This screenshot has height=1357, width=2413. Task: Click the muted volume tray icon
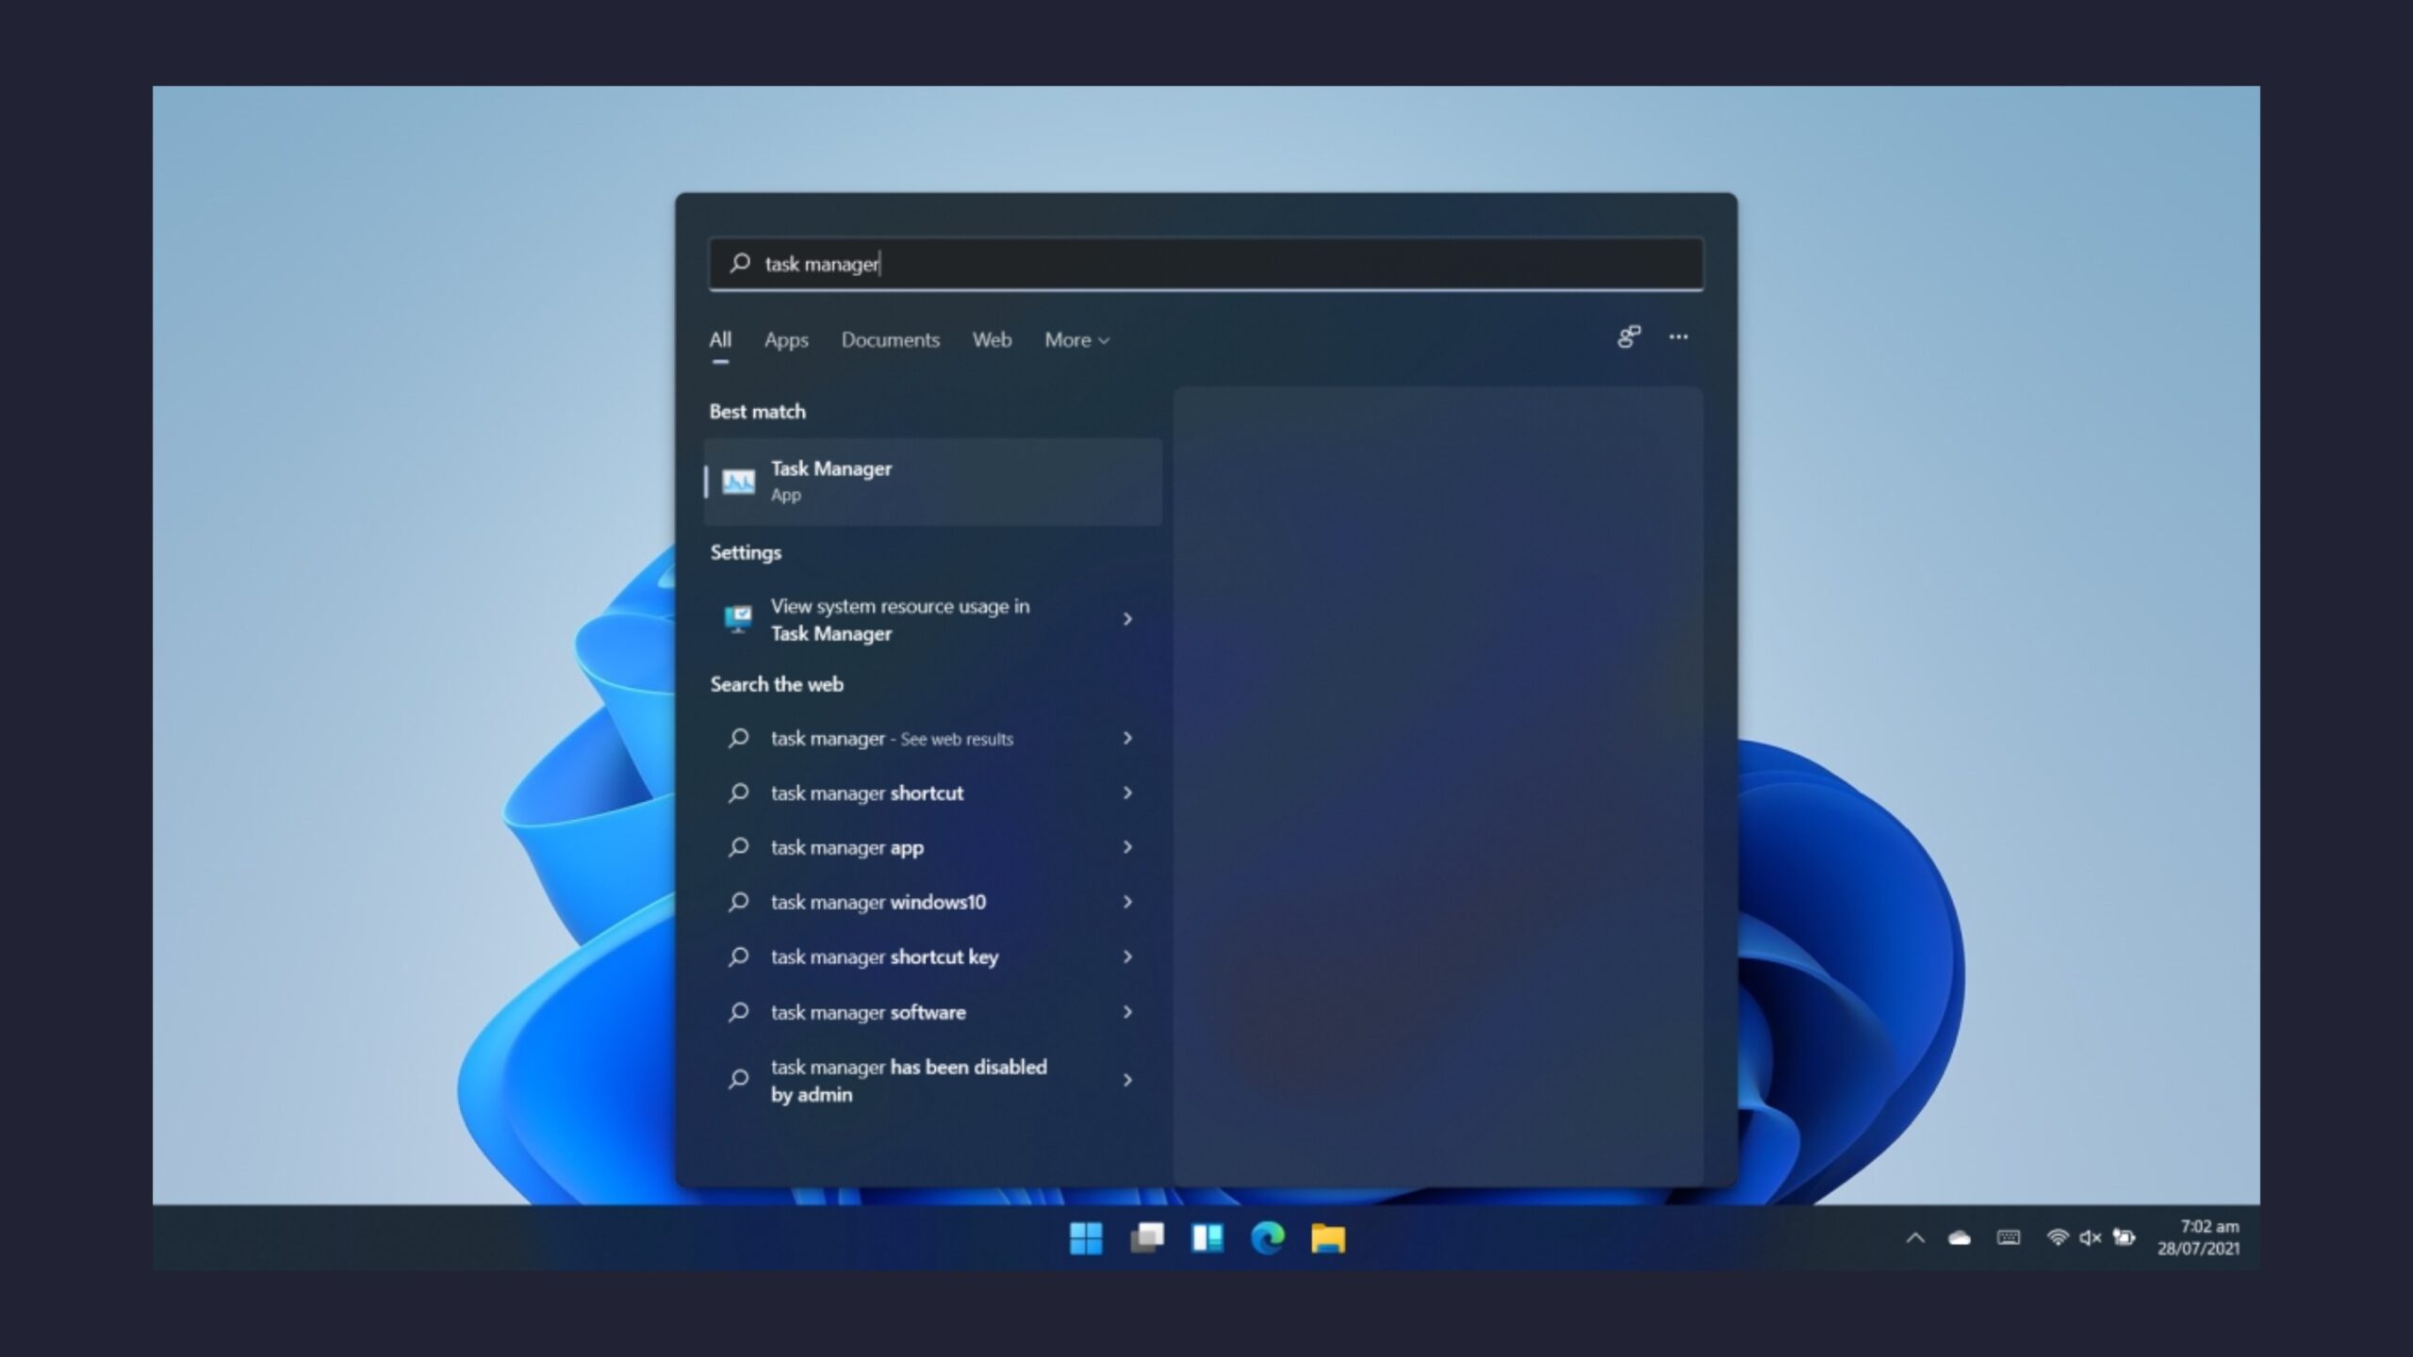tap(2091, 1238)
